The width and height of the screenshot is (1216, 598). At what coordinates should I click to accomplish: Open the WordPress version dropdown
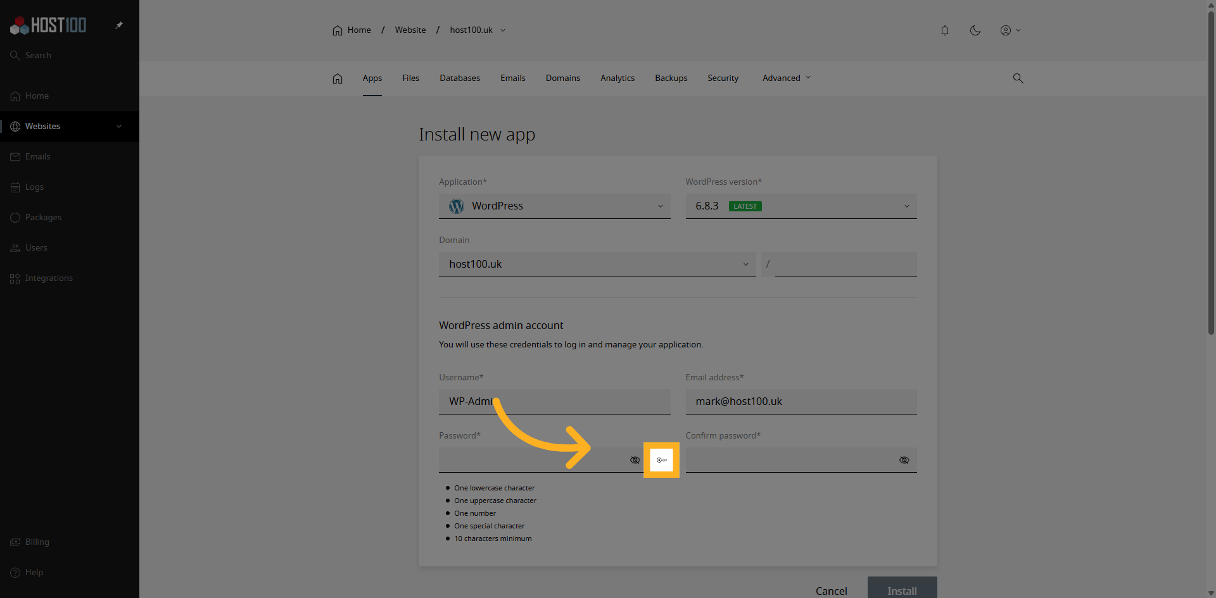(x=801, y=206)
